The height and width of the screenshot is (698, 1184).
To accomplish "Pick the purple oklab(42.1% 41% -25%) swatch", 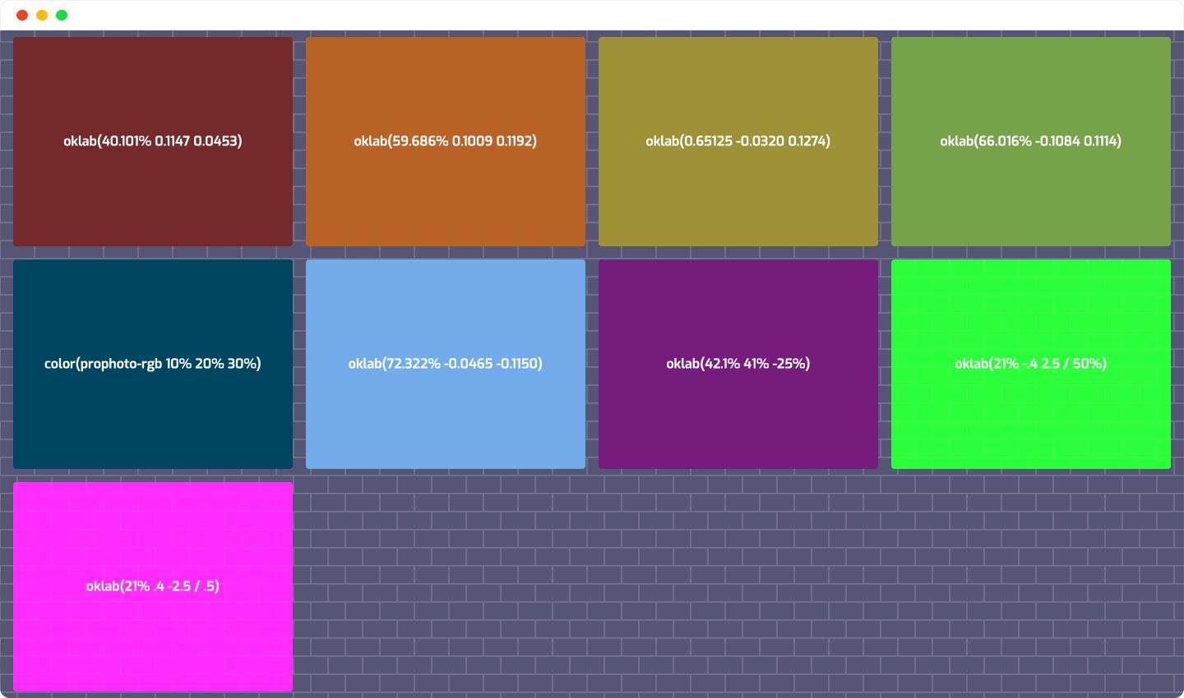I will coord(738,364).
